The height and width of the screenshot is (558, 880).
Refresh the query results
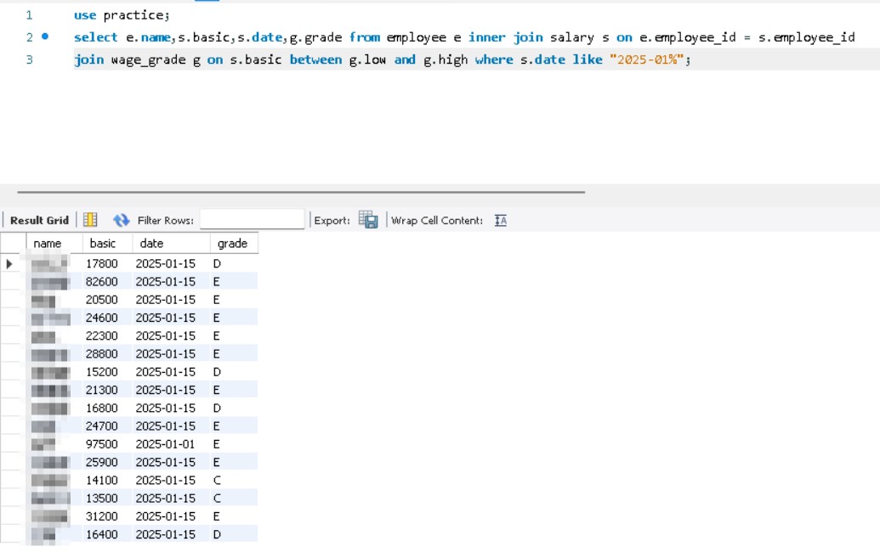click(x=121, y=220)
